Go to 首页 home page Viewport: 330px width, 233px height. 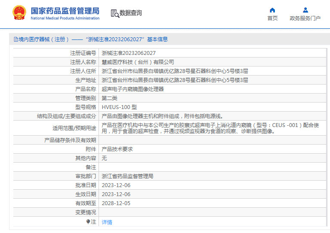[x=272, y=18]
